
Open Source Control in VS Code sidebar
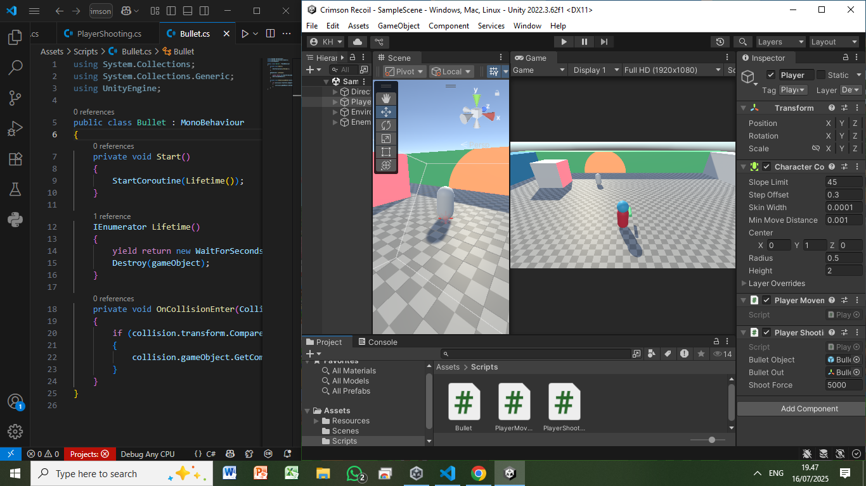coord(15,97)
